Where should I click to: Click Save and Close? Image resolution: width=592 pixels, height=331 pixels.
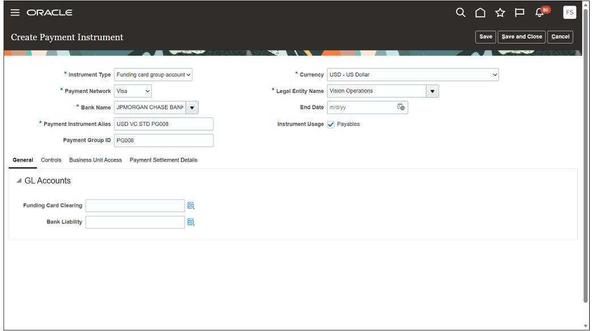522,37
